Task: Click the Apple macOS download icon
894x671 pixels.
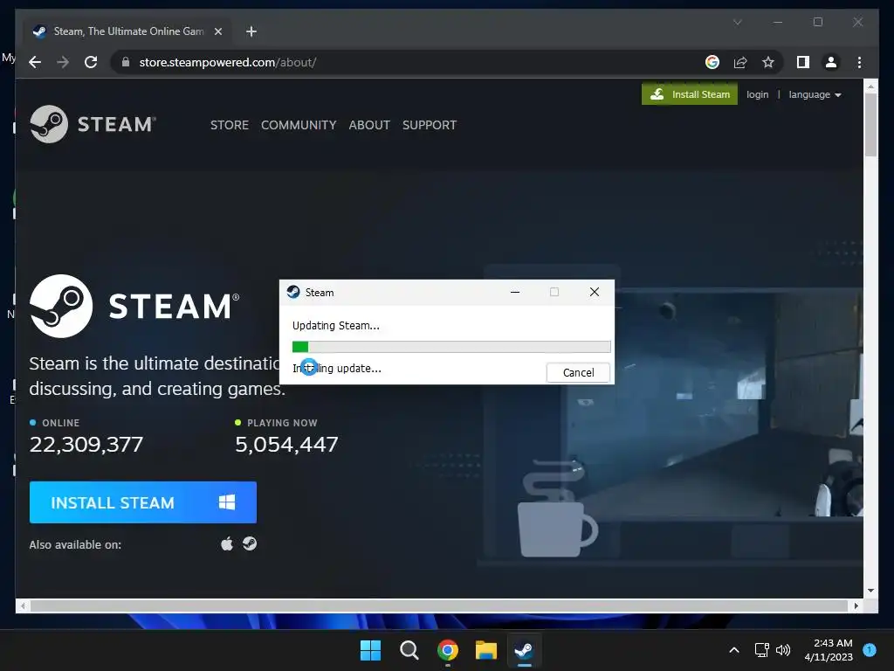Action: (227, 543)
